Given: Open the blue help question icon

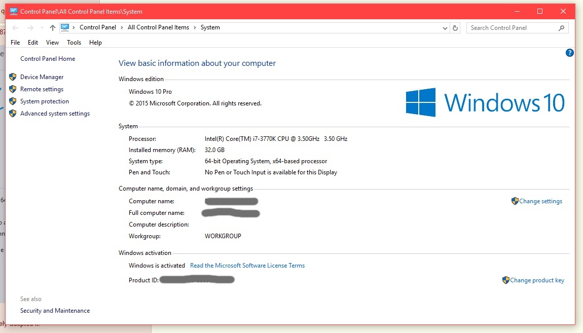Looking at the screenshot, I should [x=570, y=53].
